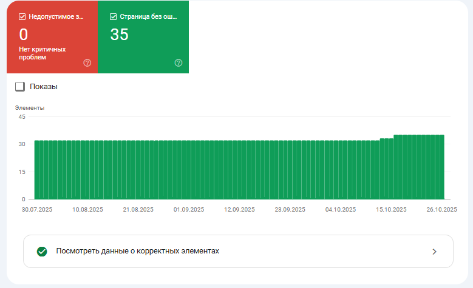Click the 04.10.2025 date axis label
This screenshot has height=288, width=473.
coord(341,209)
